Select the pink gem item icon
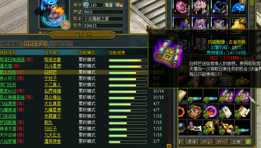The width and height of the screenshot is (261, 148). click(181, 7)
